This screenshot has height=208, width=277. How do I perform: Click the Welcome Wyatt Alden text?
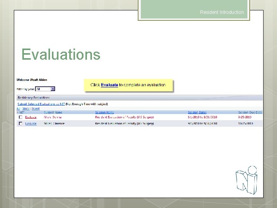point(32,80)
